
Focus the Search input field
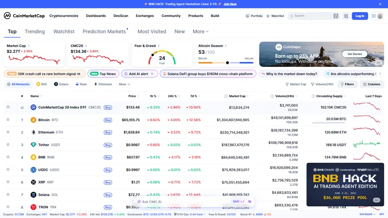click(313, 16)
